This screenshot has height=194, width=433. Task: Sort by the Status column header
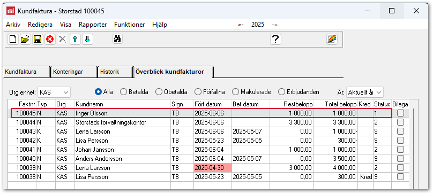382,104
